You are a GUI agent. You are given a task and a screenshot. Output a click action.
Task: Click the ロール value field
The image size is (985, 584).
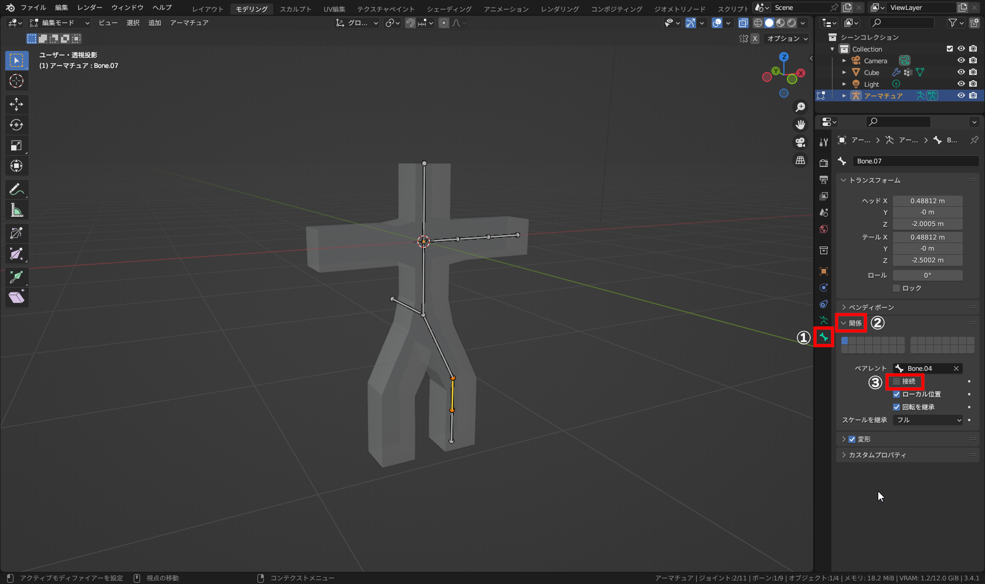click(928, 275)
